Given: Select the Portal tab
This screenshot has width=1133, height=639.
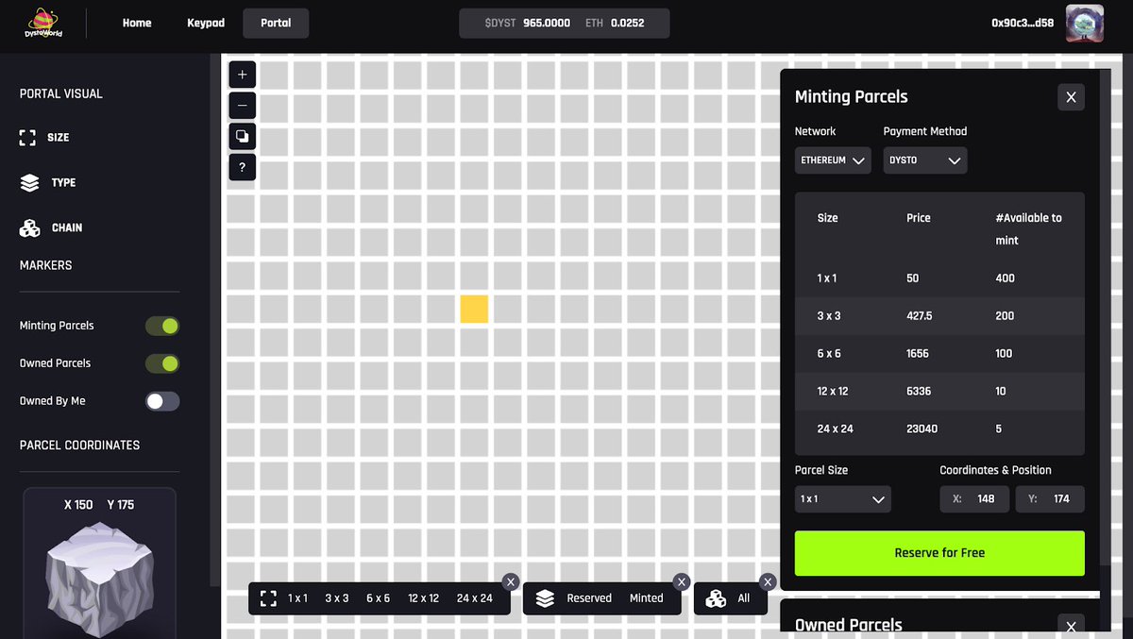Looking at the screenshot, I should click(276, 23).
